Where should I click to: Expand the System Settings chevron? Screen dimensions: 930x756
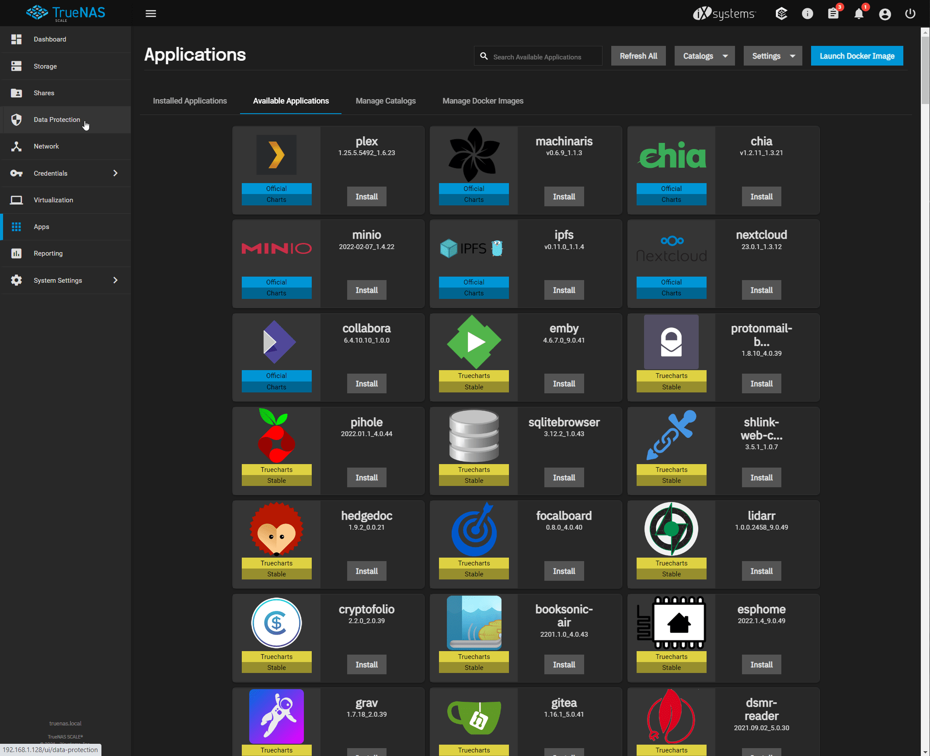click(115, 281)
